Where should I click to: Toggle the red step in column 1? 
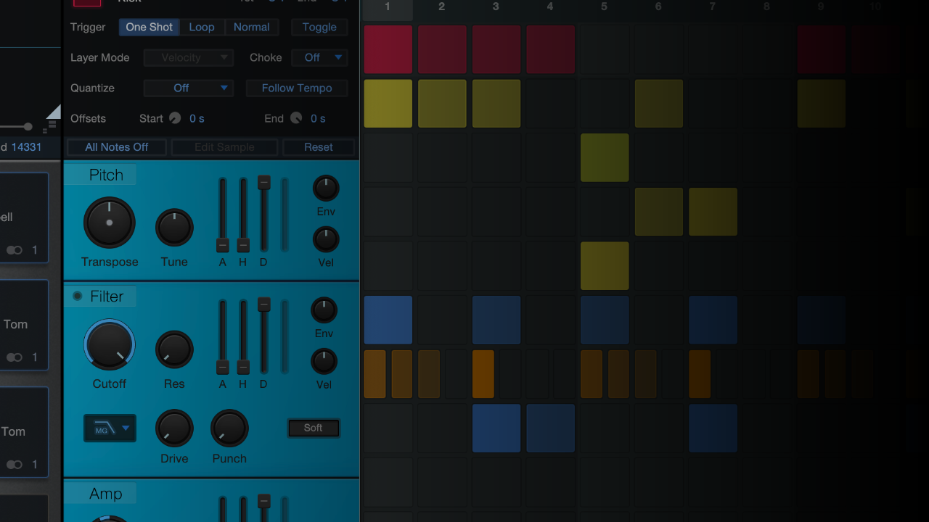pos(388,49)
